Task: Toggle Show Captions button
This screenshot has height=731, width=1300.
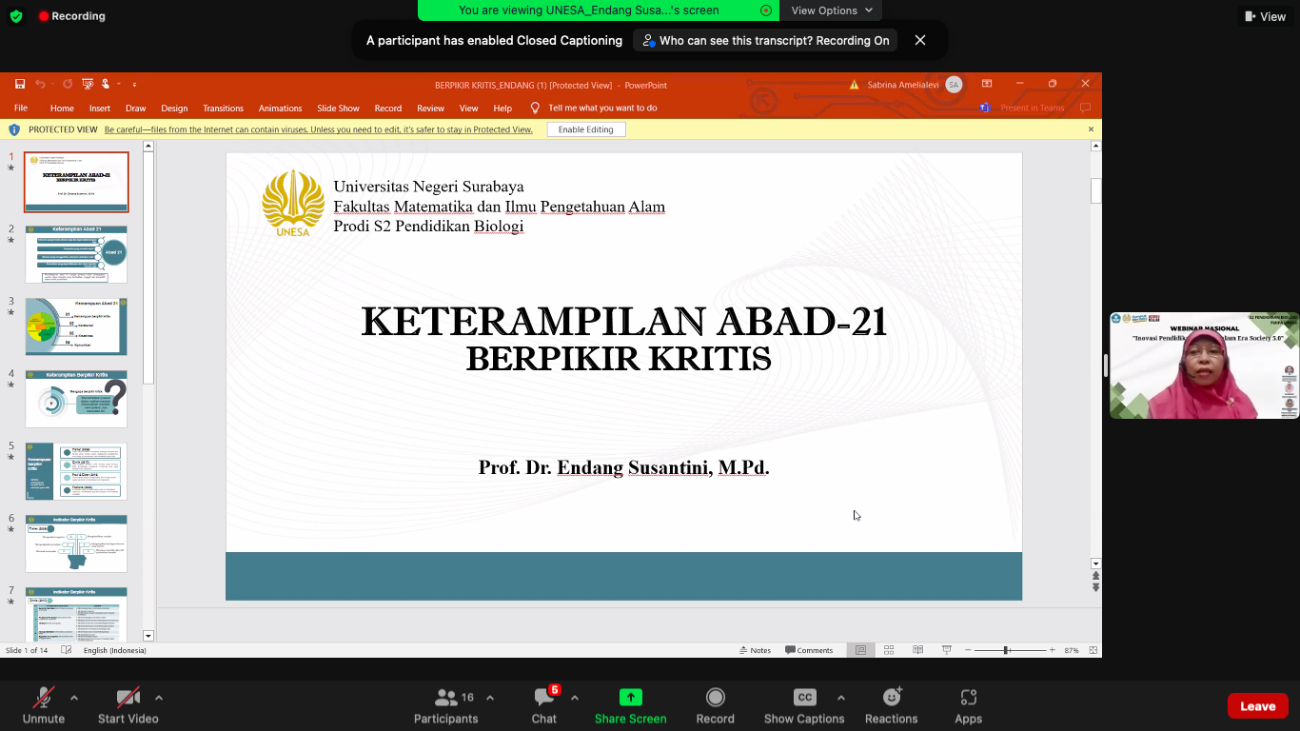Action: click(804, 705)
